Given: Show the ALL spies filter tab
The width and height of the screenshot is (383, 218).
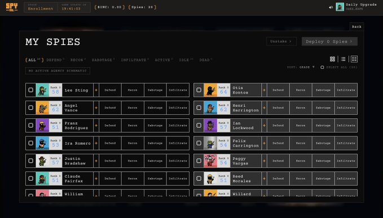Looking at the screenshot, I should coord(34,60).
